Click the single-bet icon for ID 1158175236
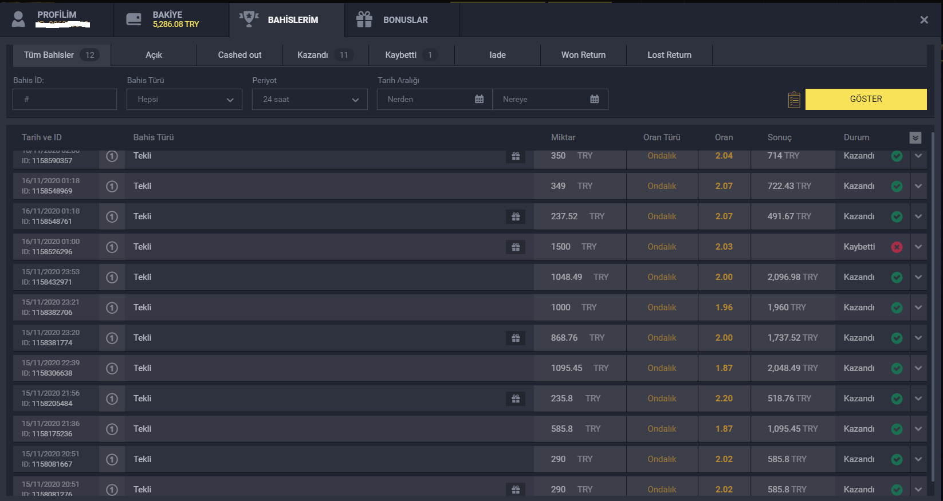943x501 pixels. pos(112,429)
